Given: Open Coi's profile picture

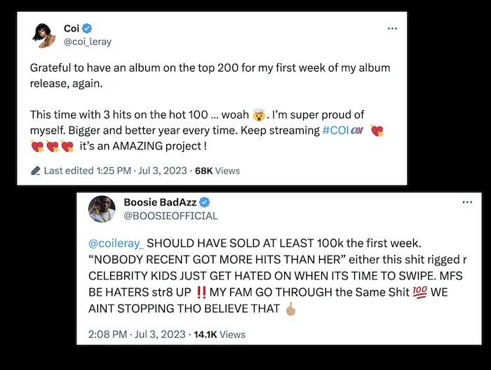Looking at the screenshot, I should [43, 35].
